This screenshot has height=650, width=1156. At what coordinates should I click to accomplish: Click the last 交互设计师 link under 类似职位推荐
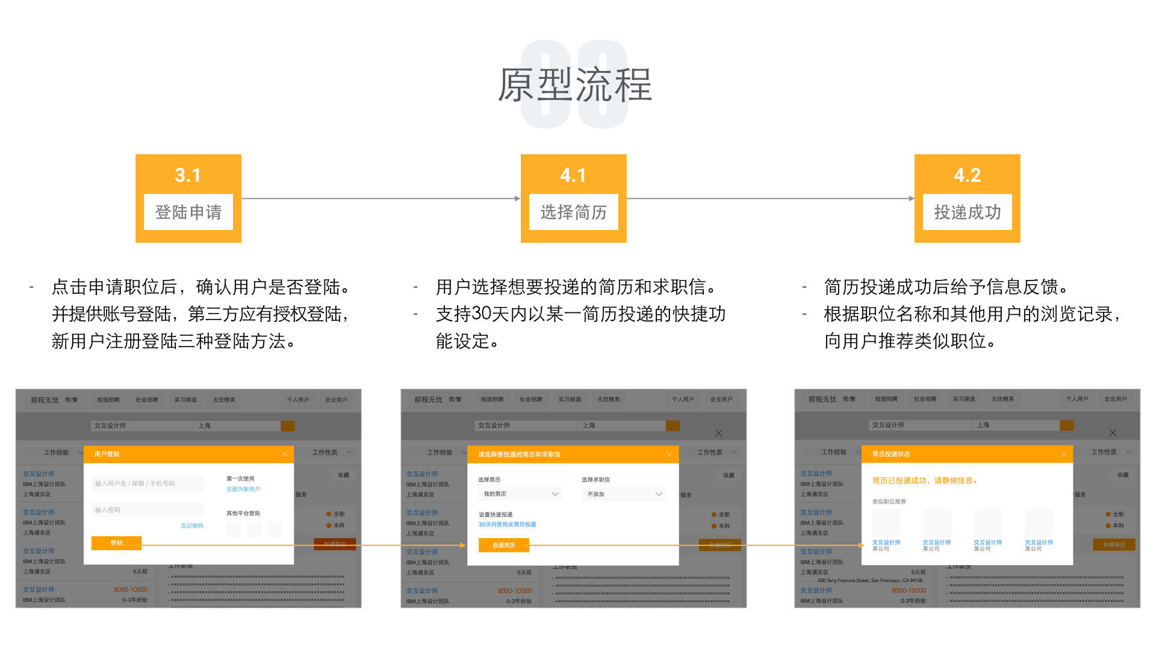(1039, 542)
